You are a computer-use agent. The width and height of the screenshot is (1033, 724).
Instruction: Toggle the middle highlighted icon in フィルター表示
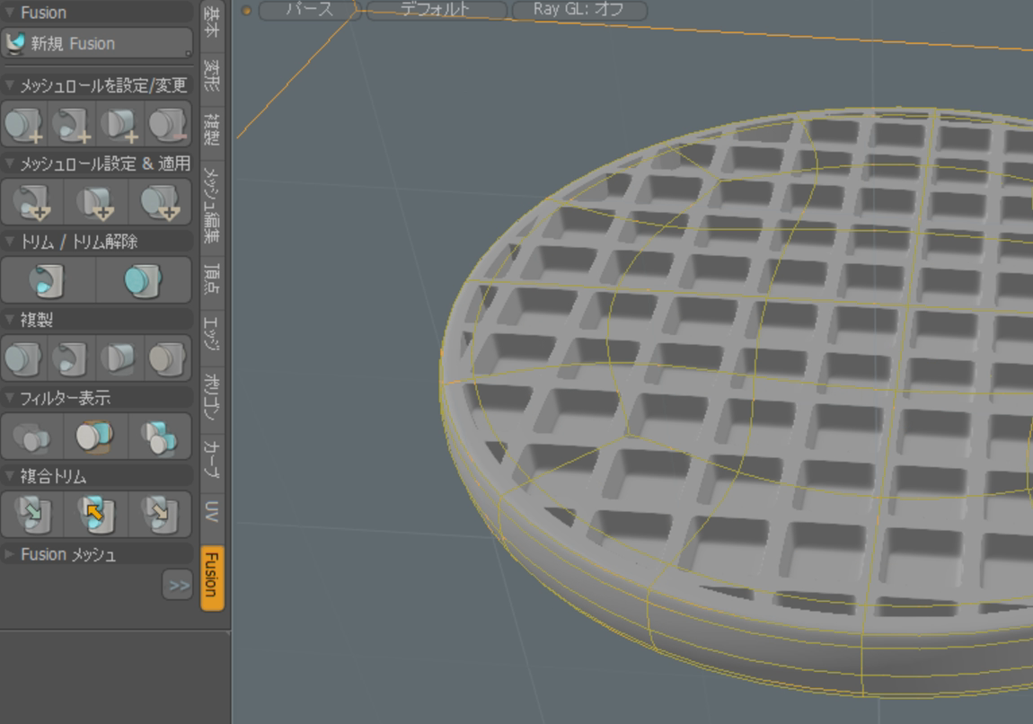95,437
